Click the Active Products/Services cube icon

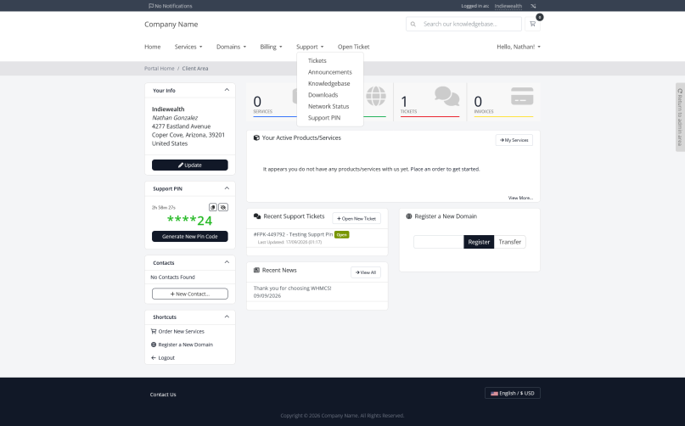tap(256, 137)
